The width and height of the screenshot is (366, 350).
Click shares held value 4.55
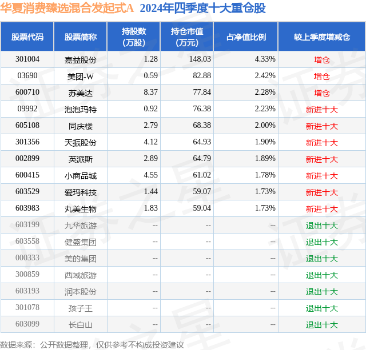(150, 175)
